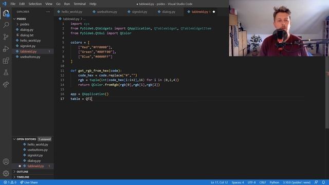Open the Edit menu
Image resolution: width=329 pixels, height=185 pixels.
pyautogui.click(x=22, y=4)
